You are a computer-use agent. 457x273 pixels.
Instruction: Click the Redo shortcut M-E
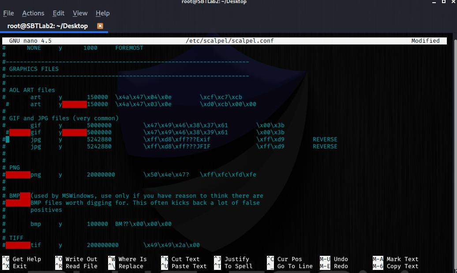[x=334, y=266]
